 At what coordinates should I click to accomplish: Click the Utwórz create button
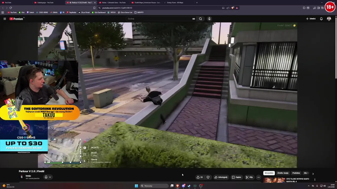click(311, 19)
